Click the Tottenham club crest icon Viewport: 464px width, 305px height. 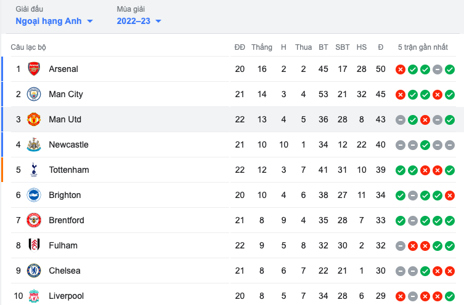(x=34, y=170)
